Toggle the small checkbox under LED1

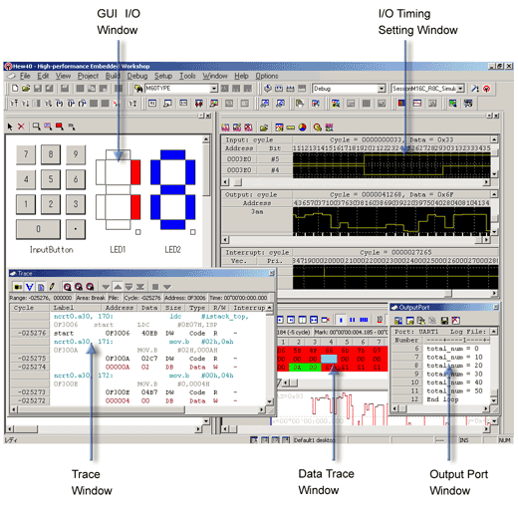point(138,232)
